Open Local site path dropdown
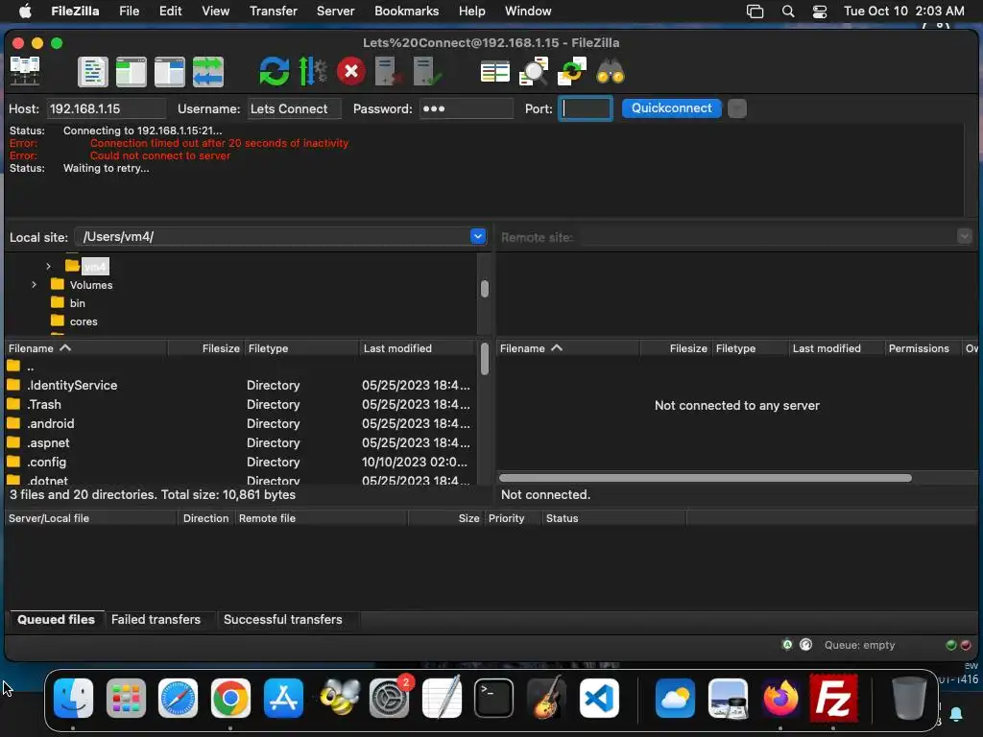 coord(478,236)
